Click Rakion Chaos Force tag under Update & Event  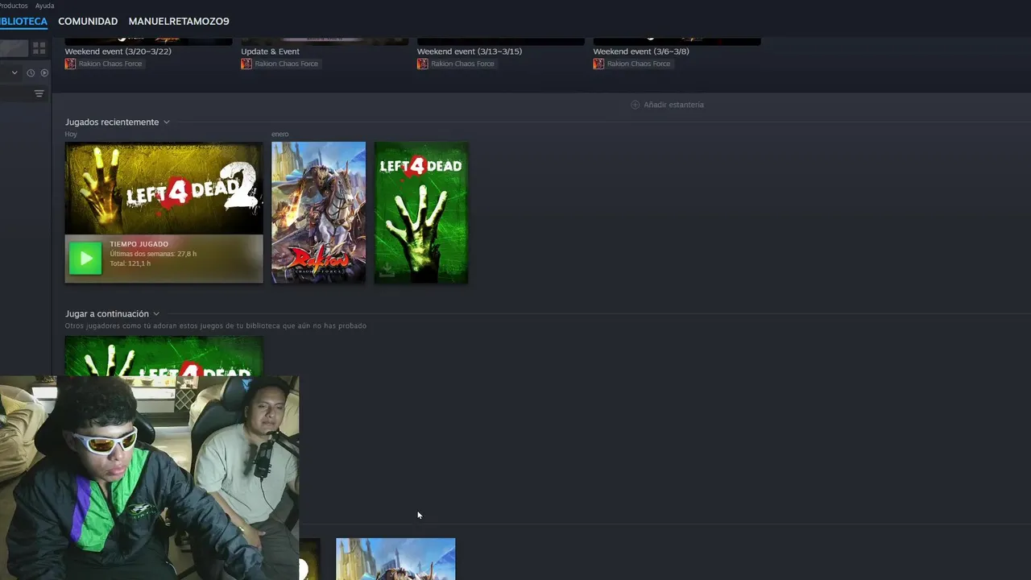[x=287, y=64]
